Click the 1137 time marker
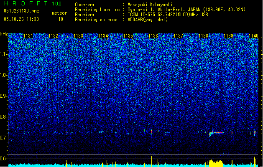The width and height of the screenshot is (263, 167). [178, 36]
